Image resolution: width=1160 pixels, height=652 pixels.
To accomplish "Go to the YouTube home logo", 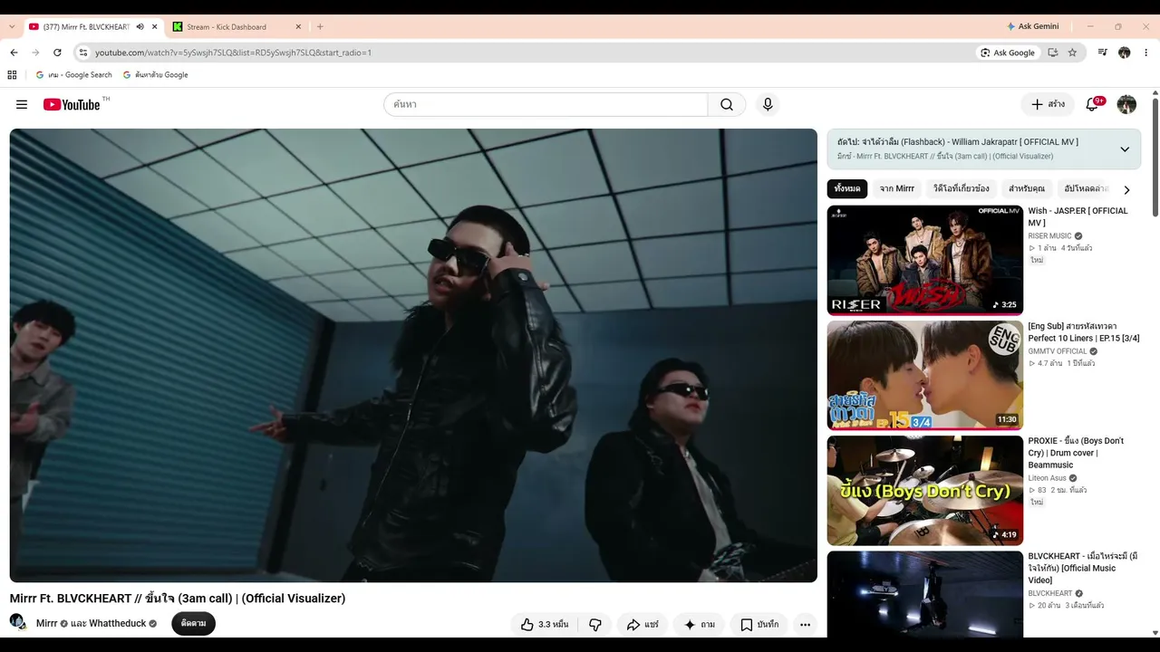I will click(x=72, y=104).
